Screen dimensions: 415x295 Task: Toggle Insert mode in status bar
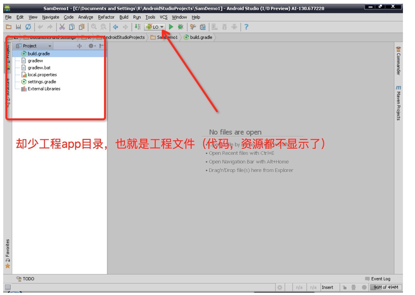pos(327,287)
